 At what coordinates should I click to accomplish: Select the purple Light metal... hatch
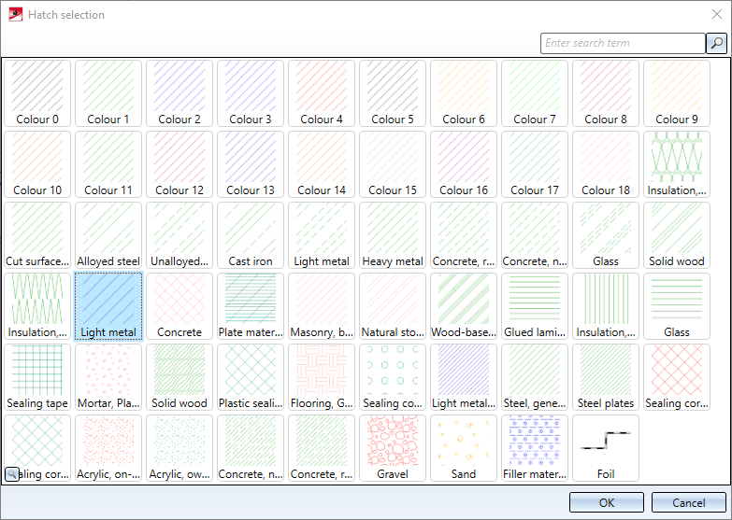click(x=464, y=377)
